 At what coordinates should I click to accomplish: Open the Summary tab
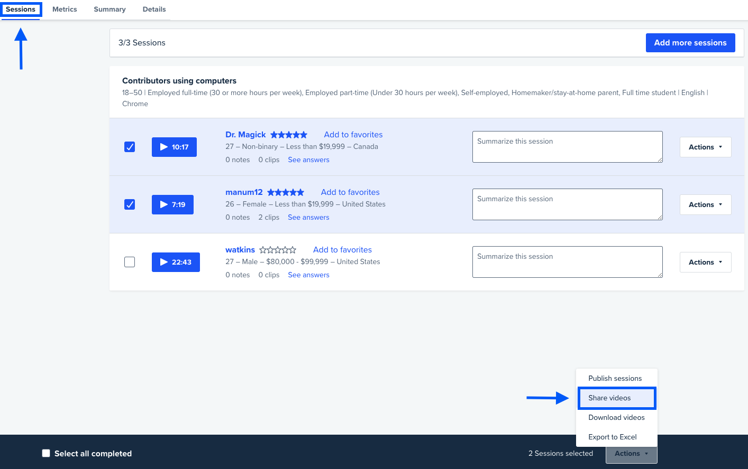click(x=110, y=10)
